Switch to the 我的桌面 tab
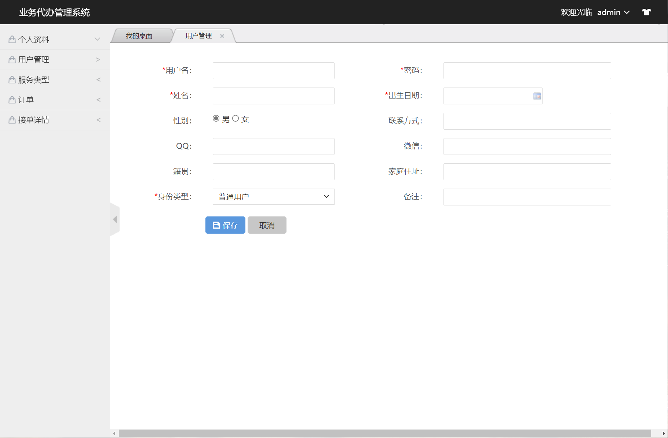The image size is (668, 438). coord(139,36)
